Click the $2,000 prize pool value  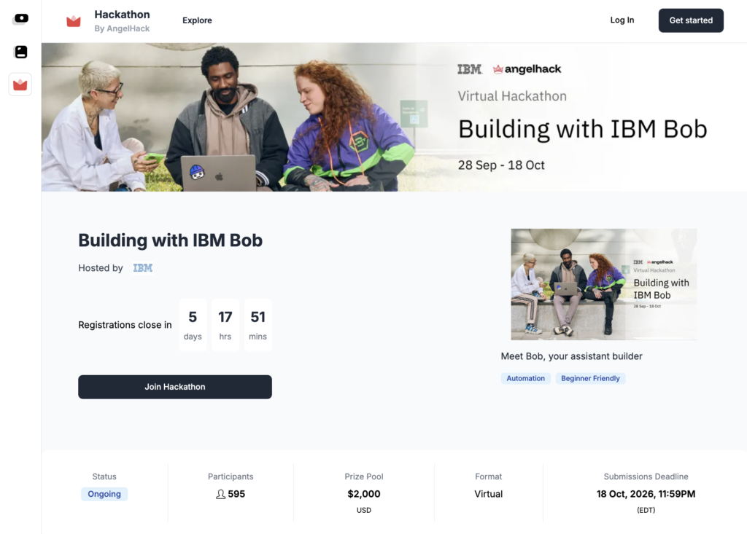pyautogui.click(x=364, y=494)
